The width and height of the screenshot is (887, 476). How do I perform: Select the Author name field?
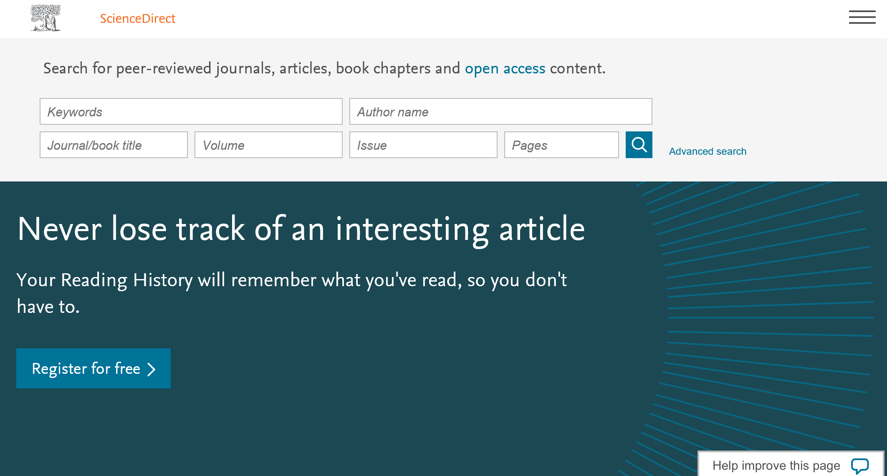[x=501, y=111]
